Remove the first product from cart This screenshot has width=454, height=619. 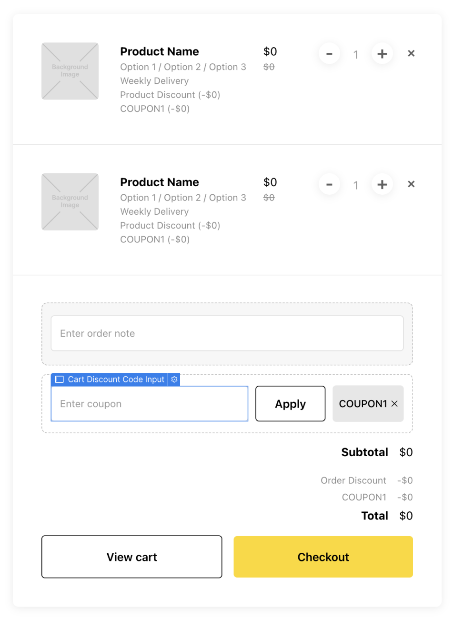[411, 53]
